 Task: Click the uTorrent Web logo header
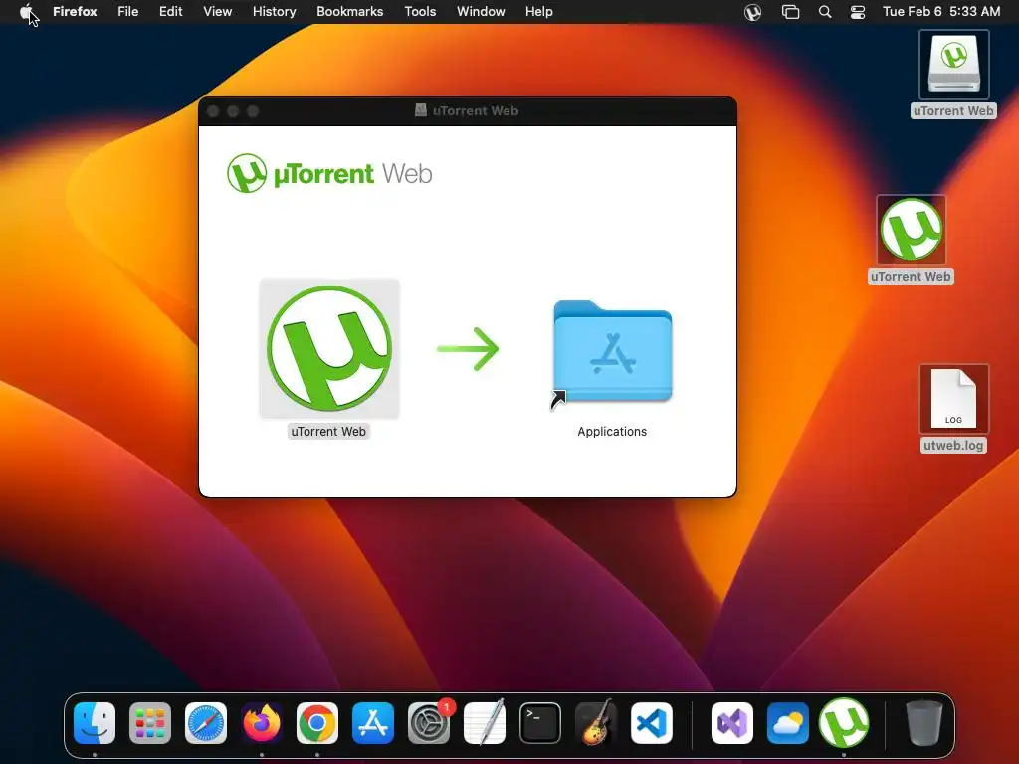329,173
